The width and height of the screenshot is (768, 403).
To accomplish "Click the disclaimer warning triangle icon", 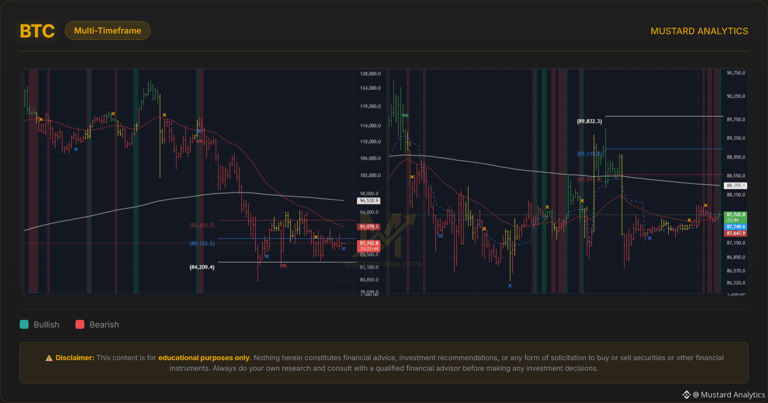I will point(49,358).
